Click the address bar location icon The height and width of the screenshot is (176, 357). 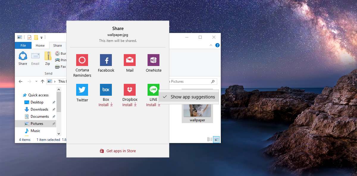click(x=50, y=81)
